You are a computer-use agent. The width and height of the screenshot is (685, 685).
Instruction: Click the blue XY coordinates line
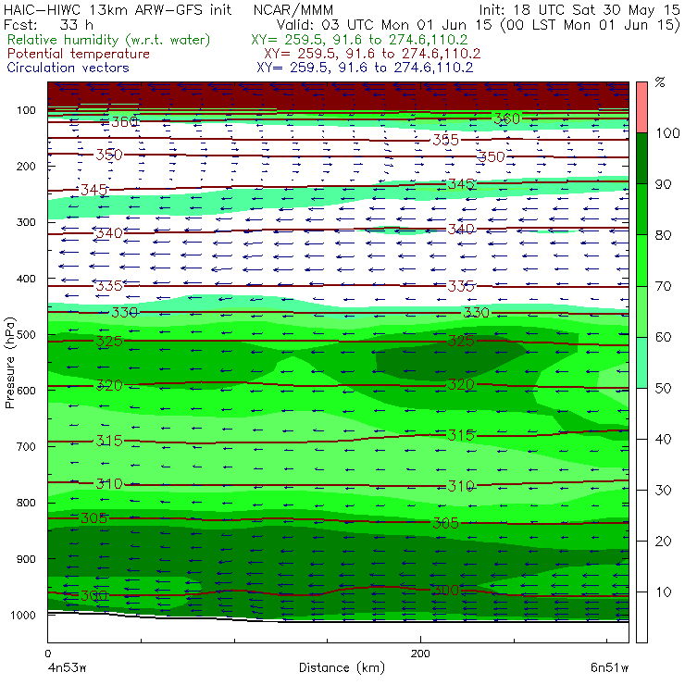(x=365, y=68)
